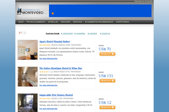Click Ver más información for Five Senses Hostel
The width and height of the screenshot is (169, 112).
click(48, 109)
